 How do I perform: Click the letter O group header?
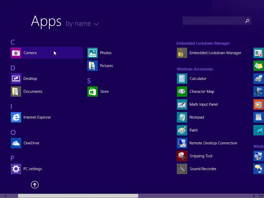[13, 133]
